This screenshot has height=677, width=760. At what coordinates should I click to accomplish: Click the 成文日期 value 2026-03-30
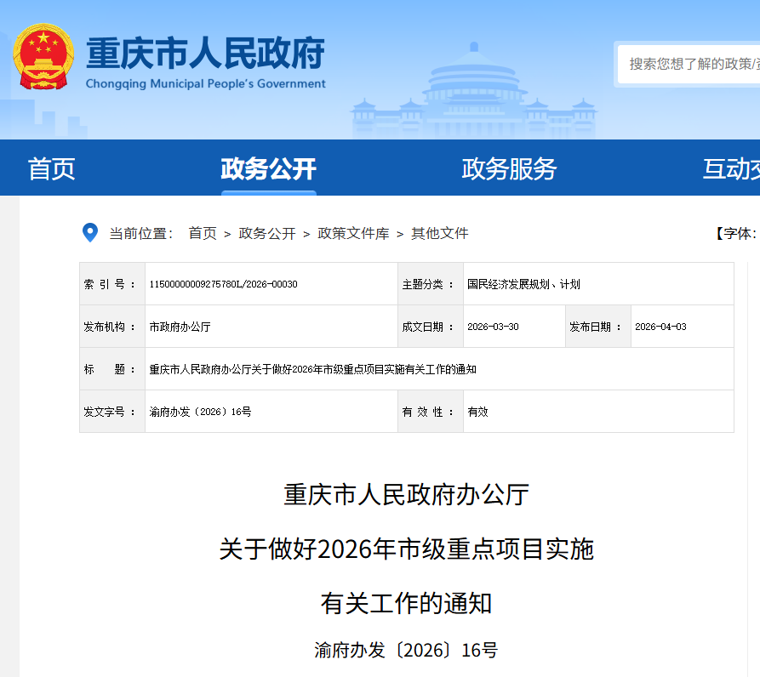(493, 327)
